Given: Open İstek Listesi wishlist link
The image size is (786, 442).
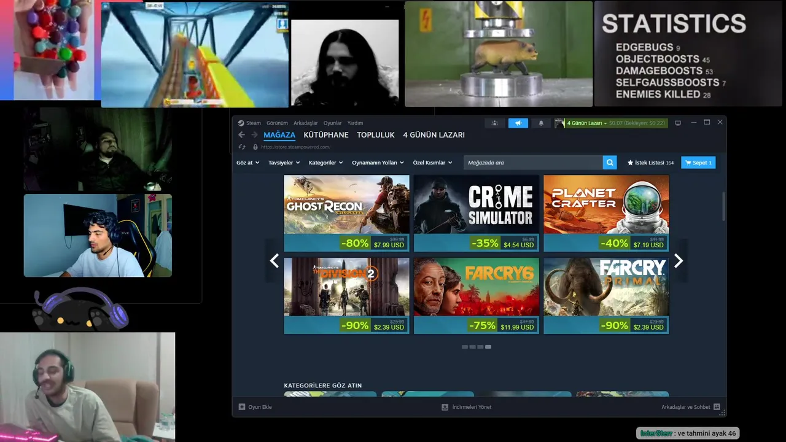Looking at the screenshot, I should point(651,163).
